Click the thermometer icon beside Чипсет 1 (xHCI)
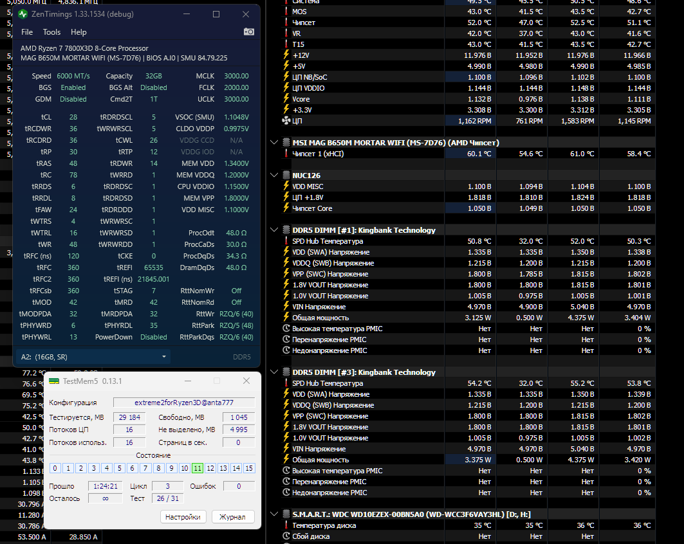The height and width of the screenshot is (544, 684). click(x=286, y=154)
